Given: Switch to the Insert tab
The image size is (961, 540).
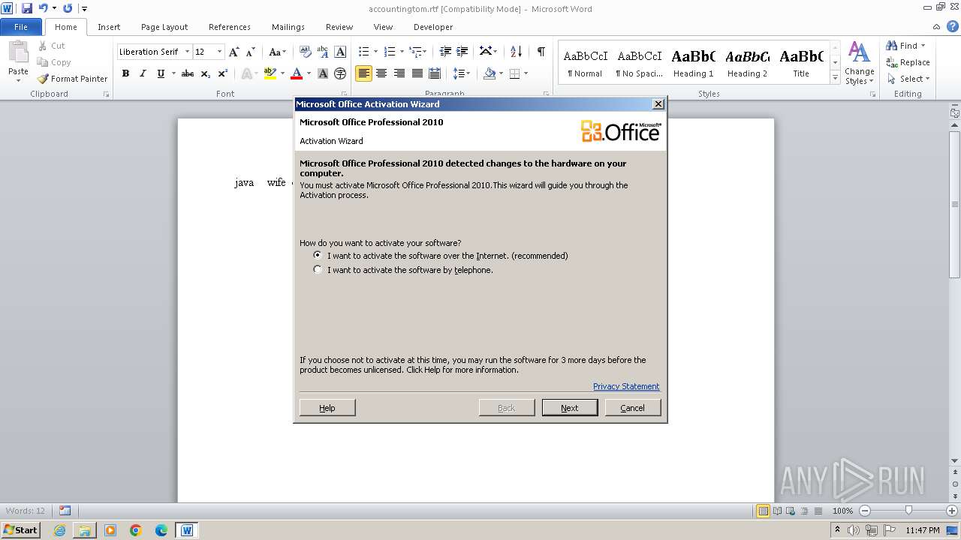Looking at the screenshot, I should coord(109,27).
